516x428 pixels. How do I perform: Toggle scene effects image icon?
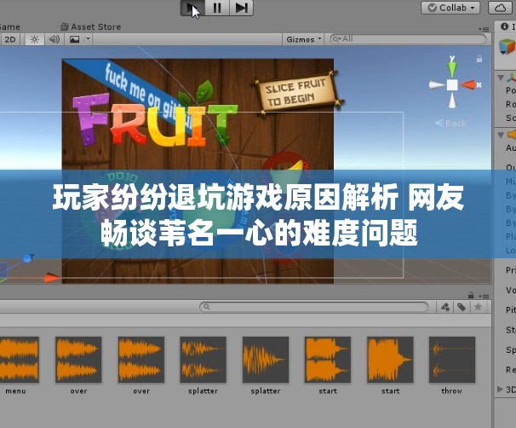tap(74, 39)
